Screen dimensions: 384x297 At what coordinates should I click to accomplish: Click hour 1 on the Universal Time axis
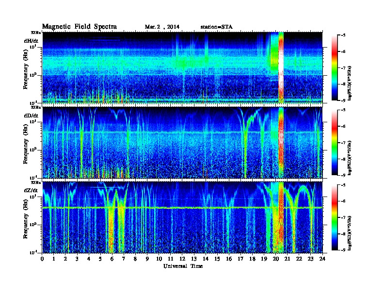(x=54, y=259)
